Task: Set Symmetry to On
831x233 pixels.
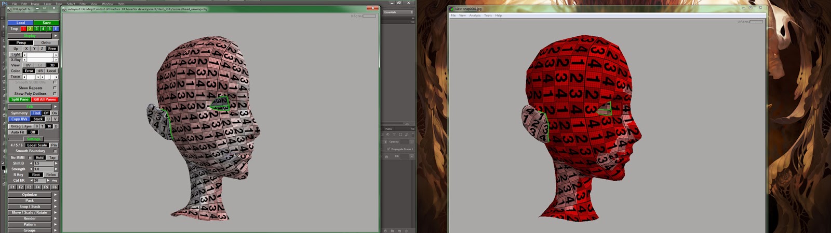Action: click(54, 113)
